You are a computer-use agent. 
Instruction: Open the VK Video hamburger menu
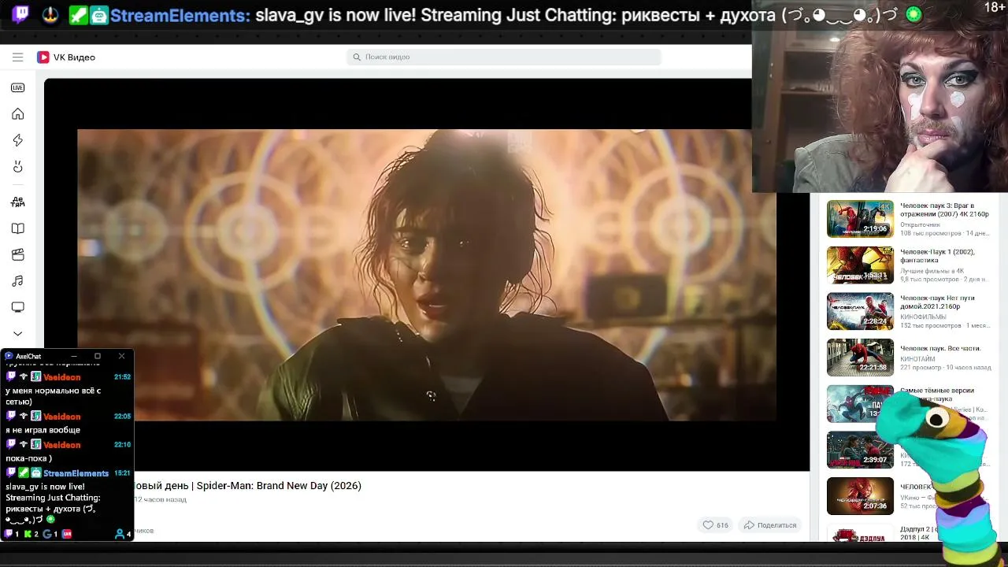click(17, 57)
